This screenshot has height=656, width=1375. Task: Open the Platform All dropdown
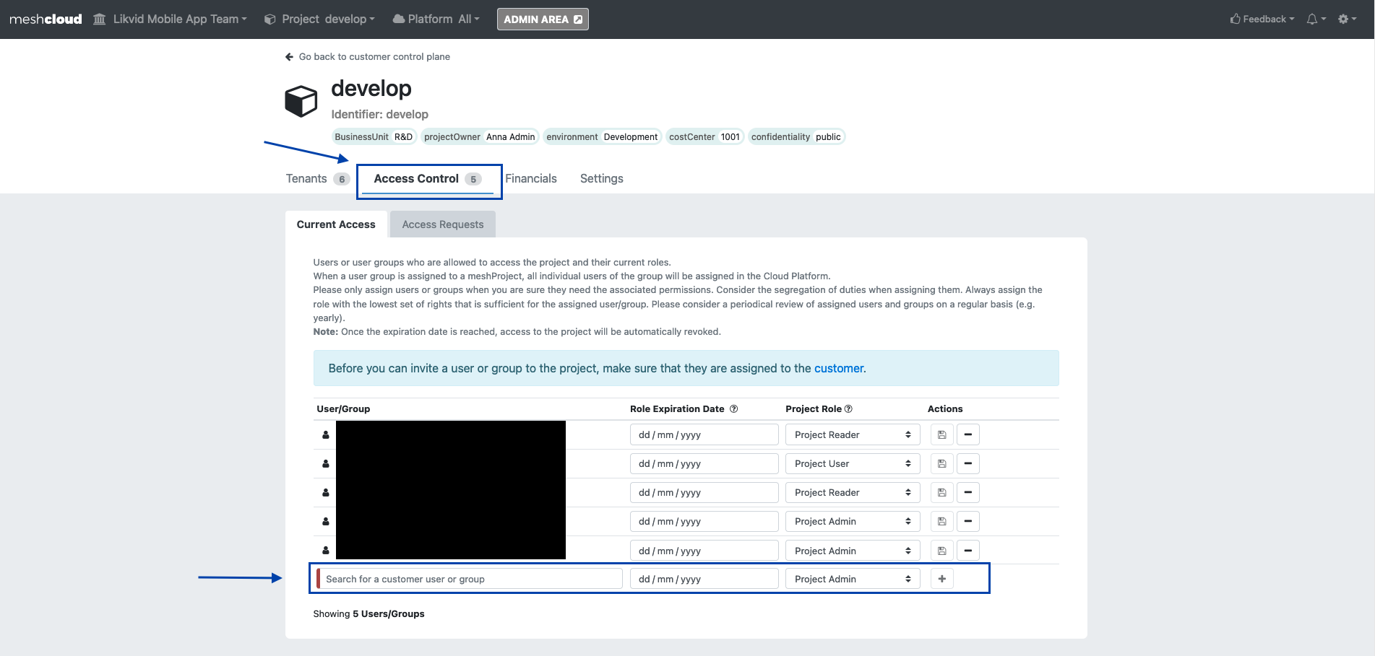tap(436, 19)
